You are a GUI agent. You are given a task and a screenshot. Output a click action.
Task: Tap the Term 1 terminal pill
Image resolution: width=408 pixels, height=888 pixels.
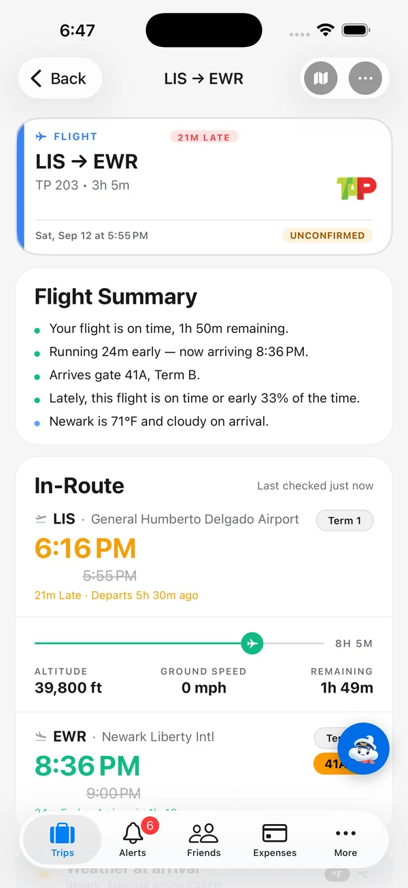click(x=345, y=520)
